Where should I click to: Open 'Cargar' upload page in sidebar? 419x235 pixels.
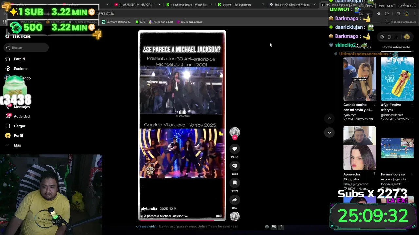20,126
